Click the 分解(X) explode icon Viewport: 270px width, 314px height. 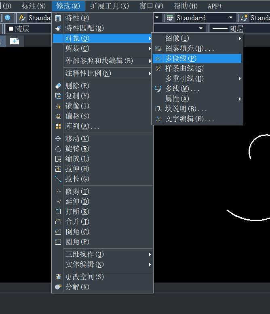click(58, 287)
